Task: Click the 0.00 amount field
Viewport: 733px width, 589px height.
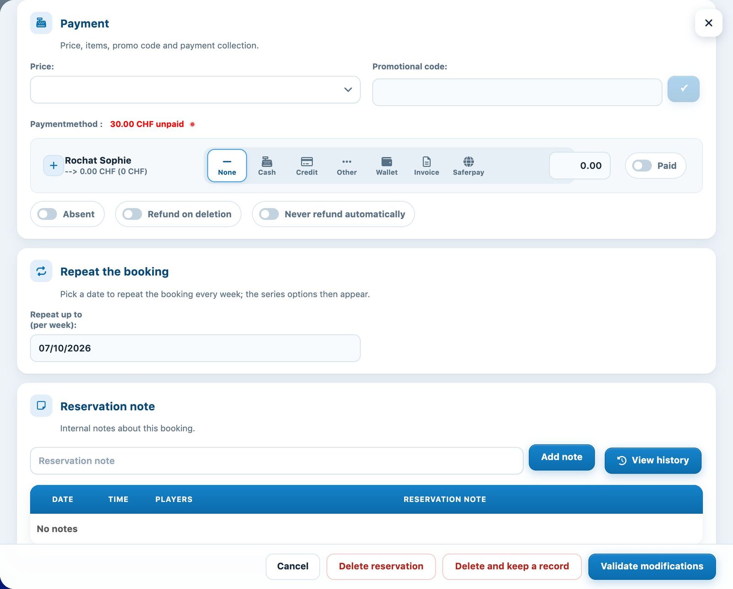Action: pyautogui.click(x=580, y=165)
